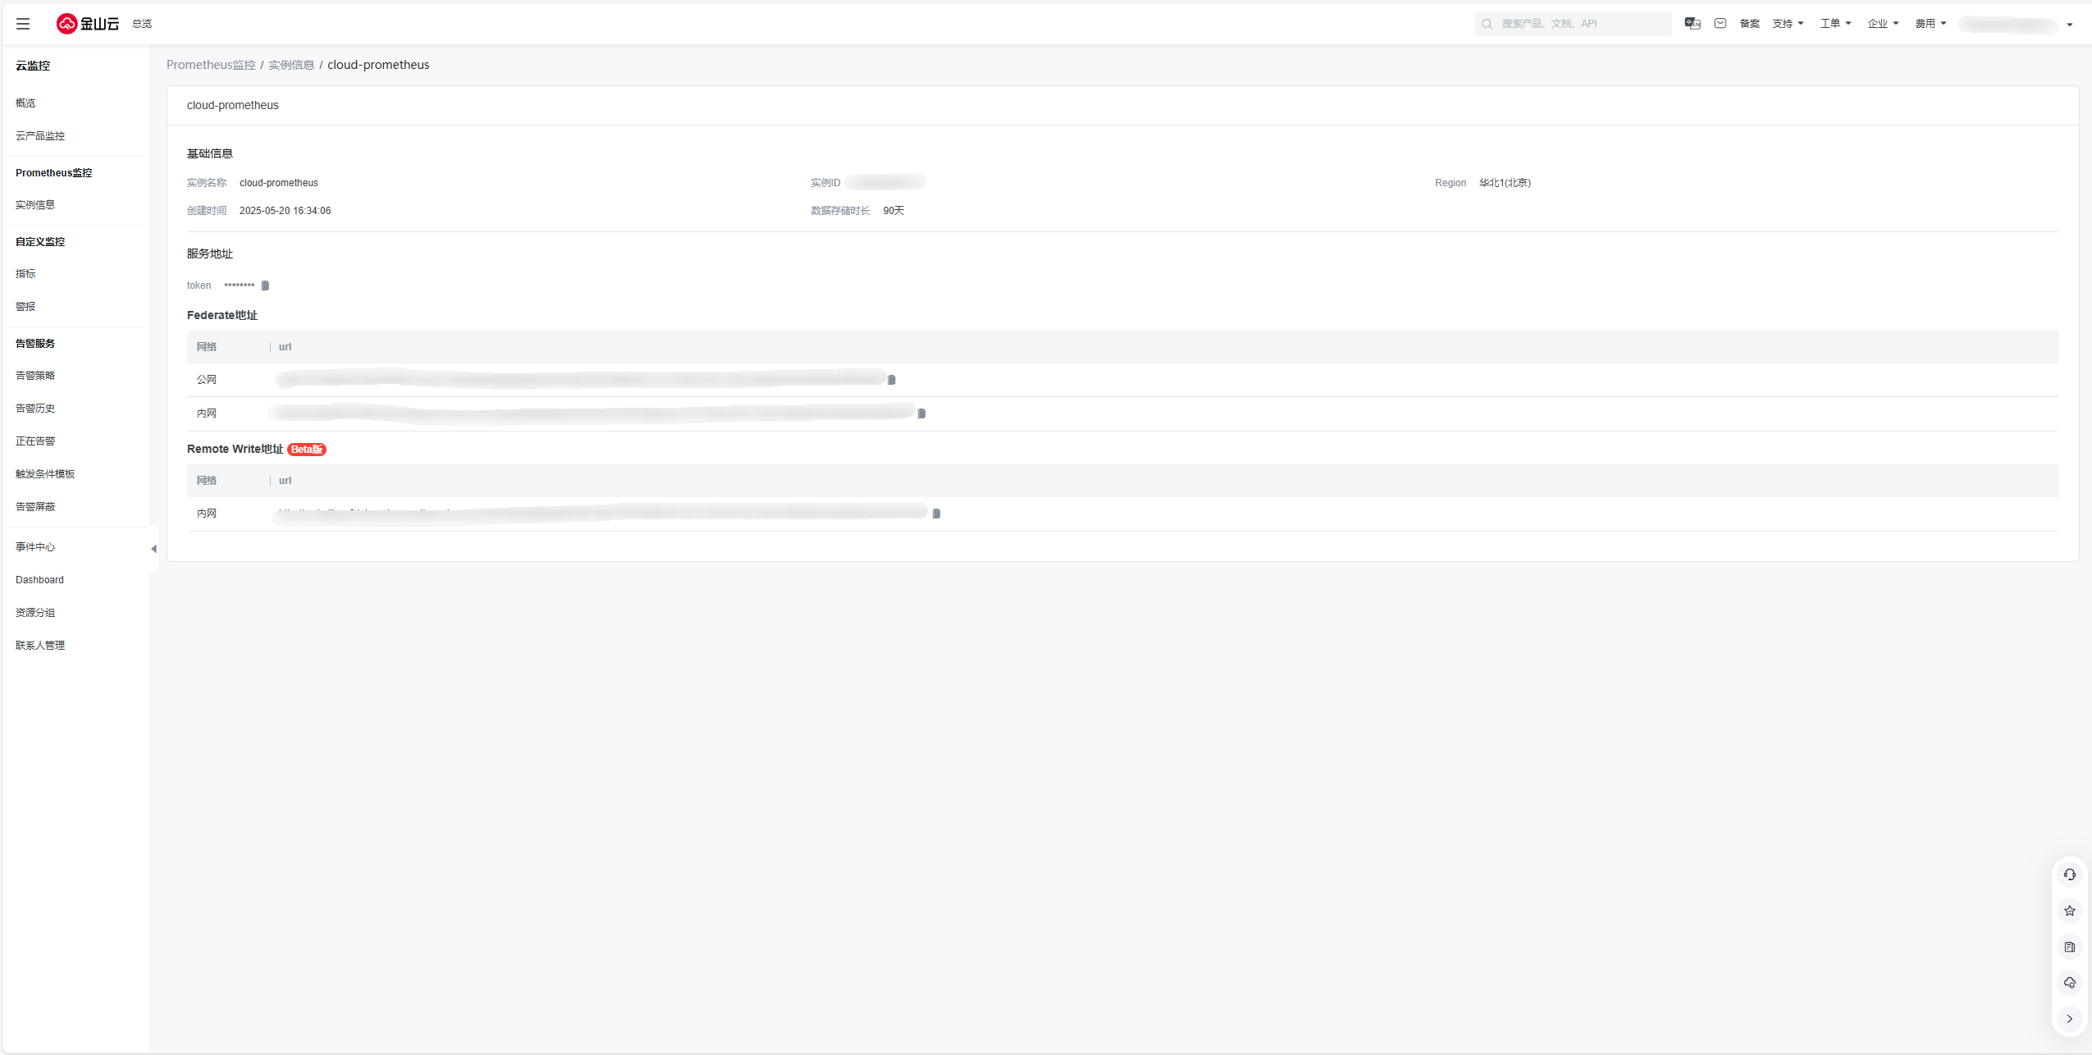
Task: Click the 备案 top link
Action: pyautogui.click(x=1749, y=24)
